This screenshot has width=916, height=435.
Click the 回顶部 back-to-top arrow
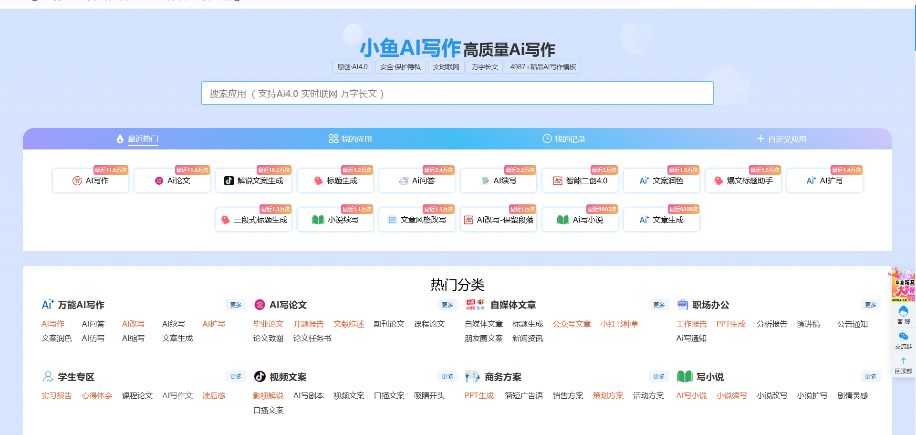903,365
